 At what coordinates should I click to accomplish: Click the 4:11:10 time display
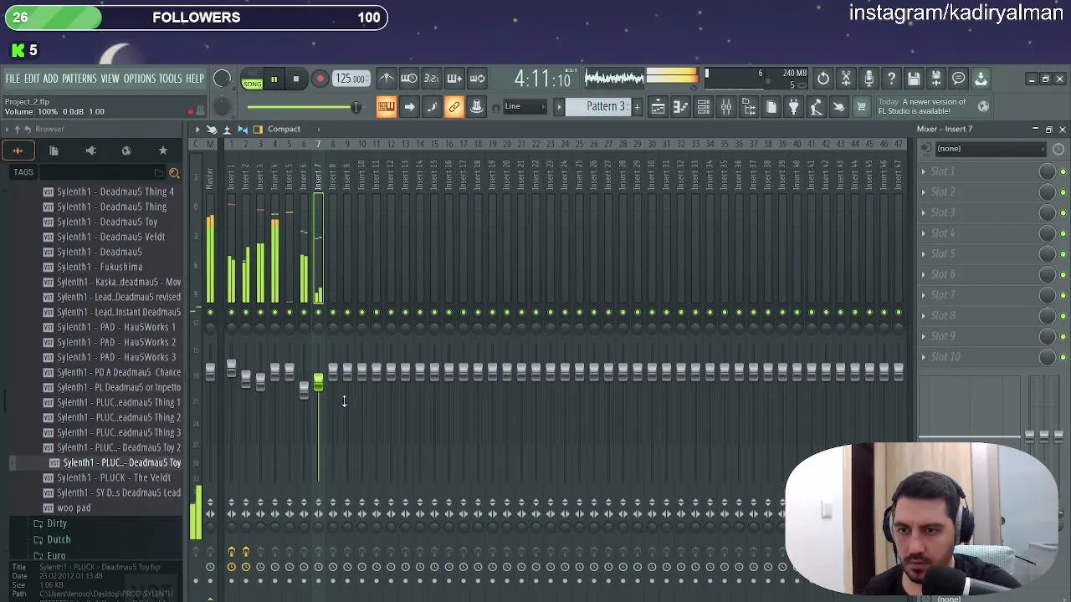tap(542, 79)
